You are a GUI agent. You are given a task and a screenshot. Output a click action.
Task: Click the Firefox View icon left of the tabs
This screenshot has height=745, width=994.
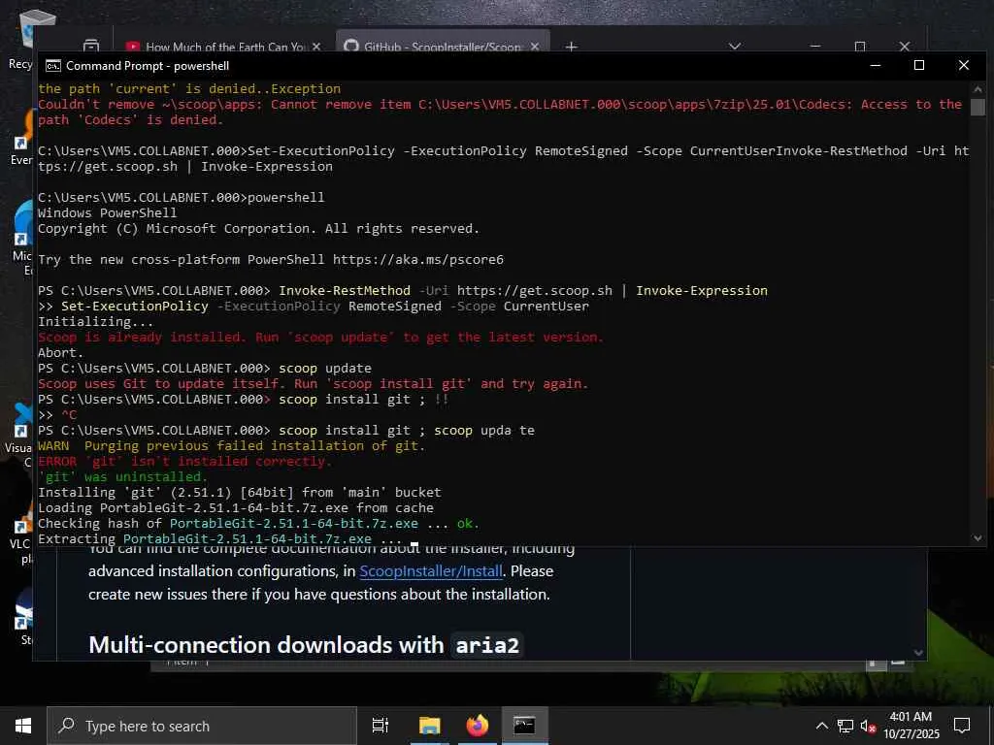pyautogui.click(x=91, y=47)
